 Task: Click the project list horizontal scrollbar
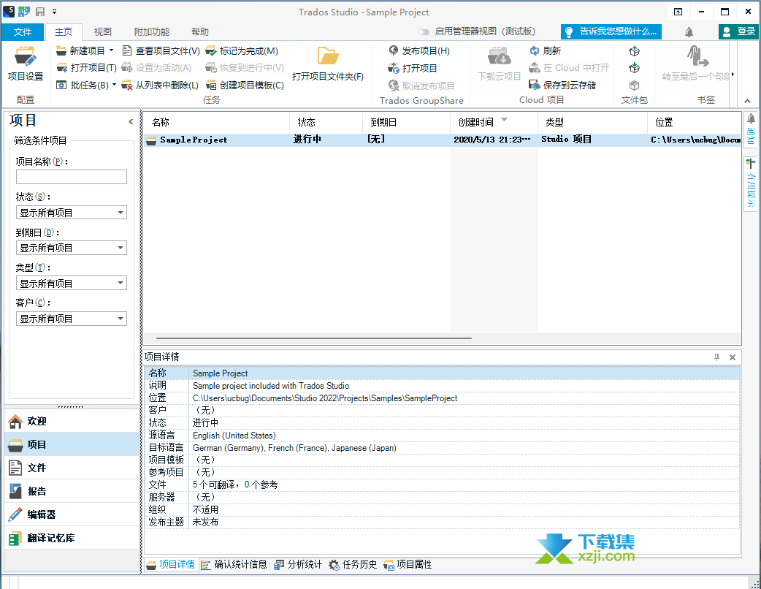(313, 338)
